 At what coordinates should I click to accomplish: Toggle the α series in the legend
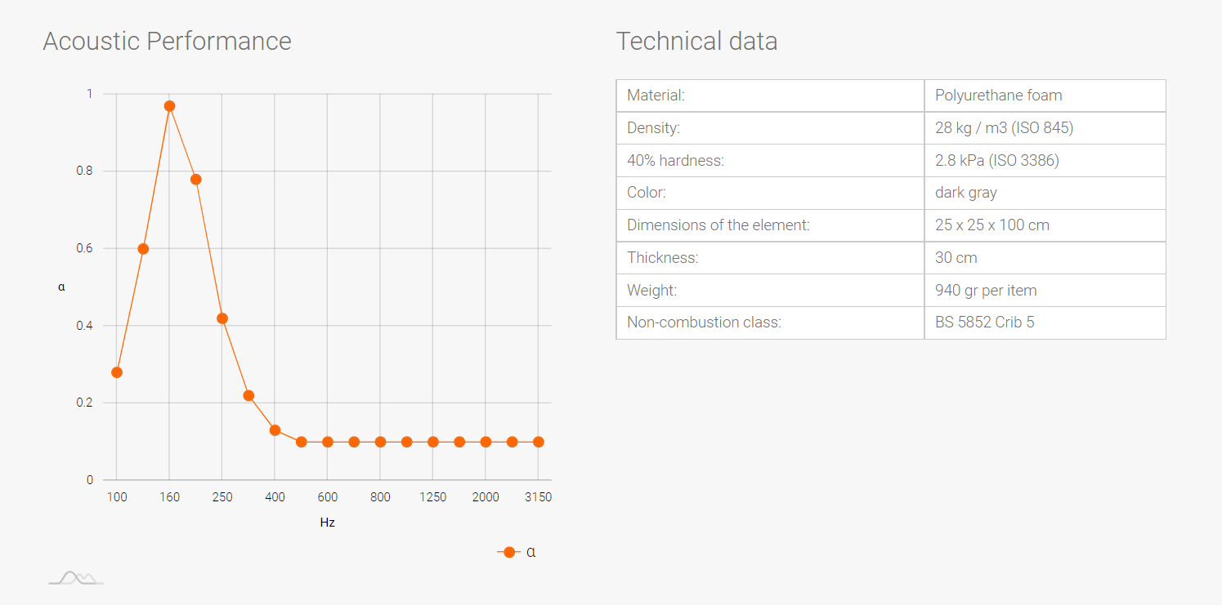(517, 552)
